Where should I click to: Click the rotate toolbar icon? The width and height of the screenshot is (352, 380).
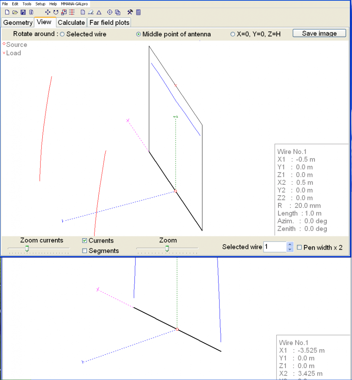[x=56, y=12]
